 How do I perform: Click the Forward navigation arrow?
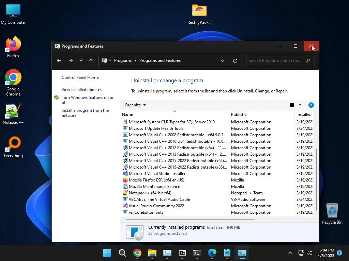(x=71, y=60)
